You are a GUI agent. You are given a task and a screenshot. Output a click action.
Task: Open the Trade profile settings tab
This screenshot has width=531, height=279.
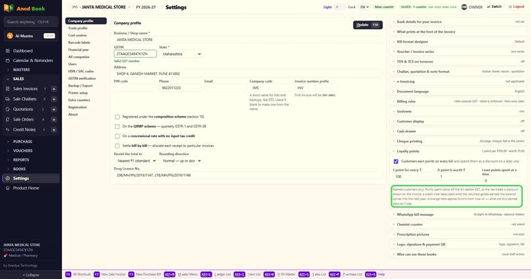[86, 28]
